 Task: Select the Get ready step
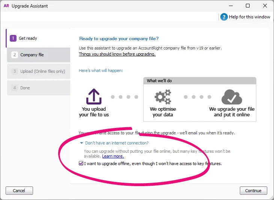38,38
